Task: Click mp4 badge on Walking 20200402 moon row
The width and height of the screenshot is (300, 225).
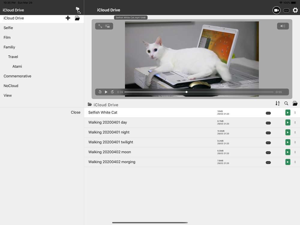Action: pyautogui.click(x=268, y=153)
